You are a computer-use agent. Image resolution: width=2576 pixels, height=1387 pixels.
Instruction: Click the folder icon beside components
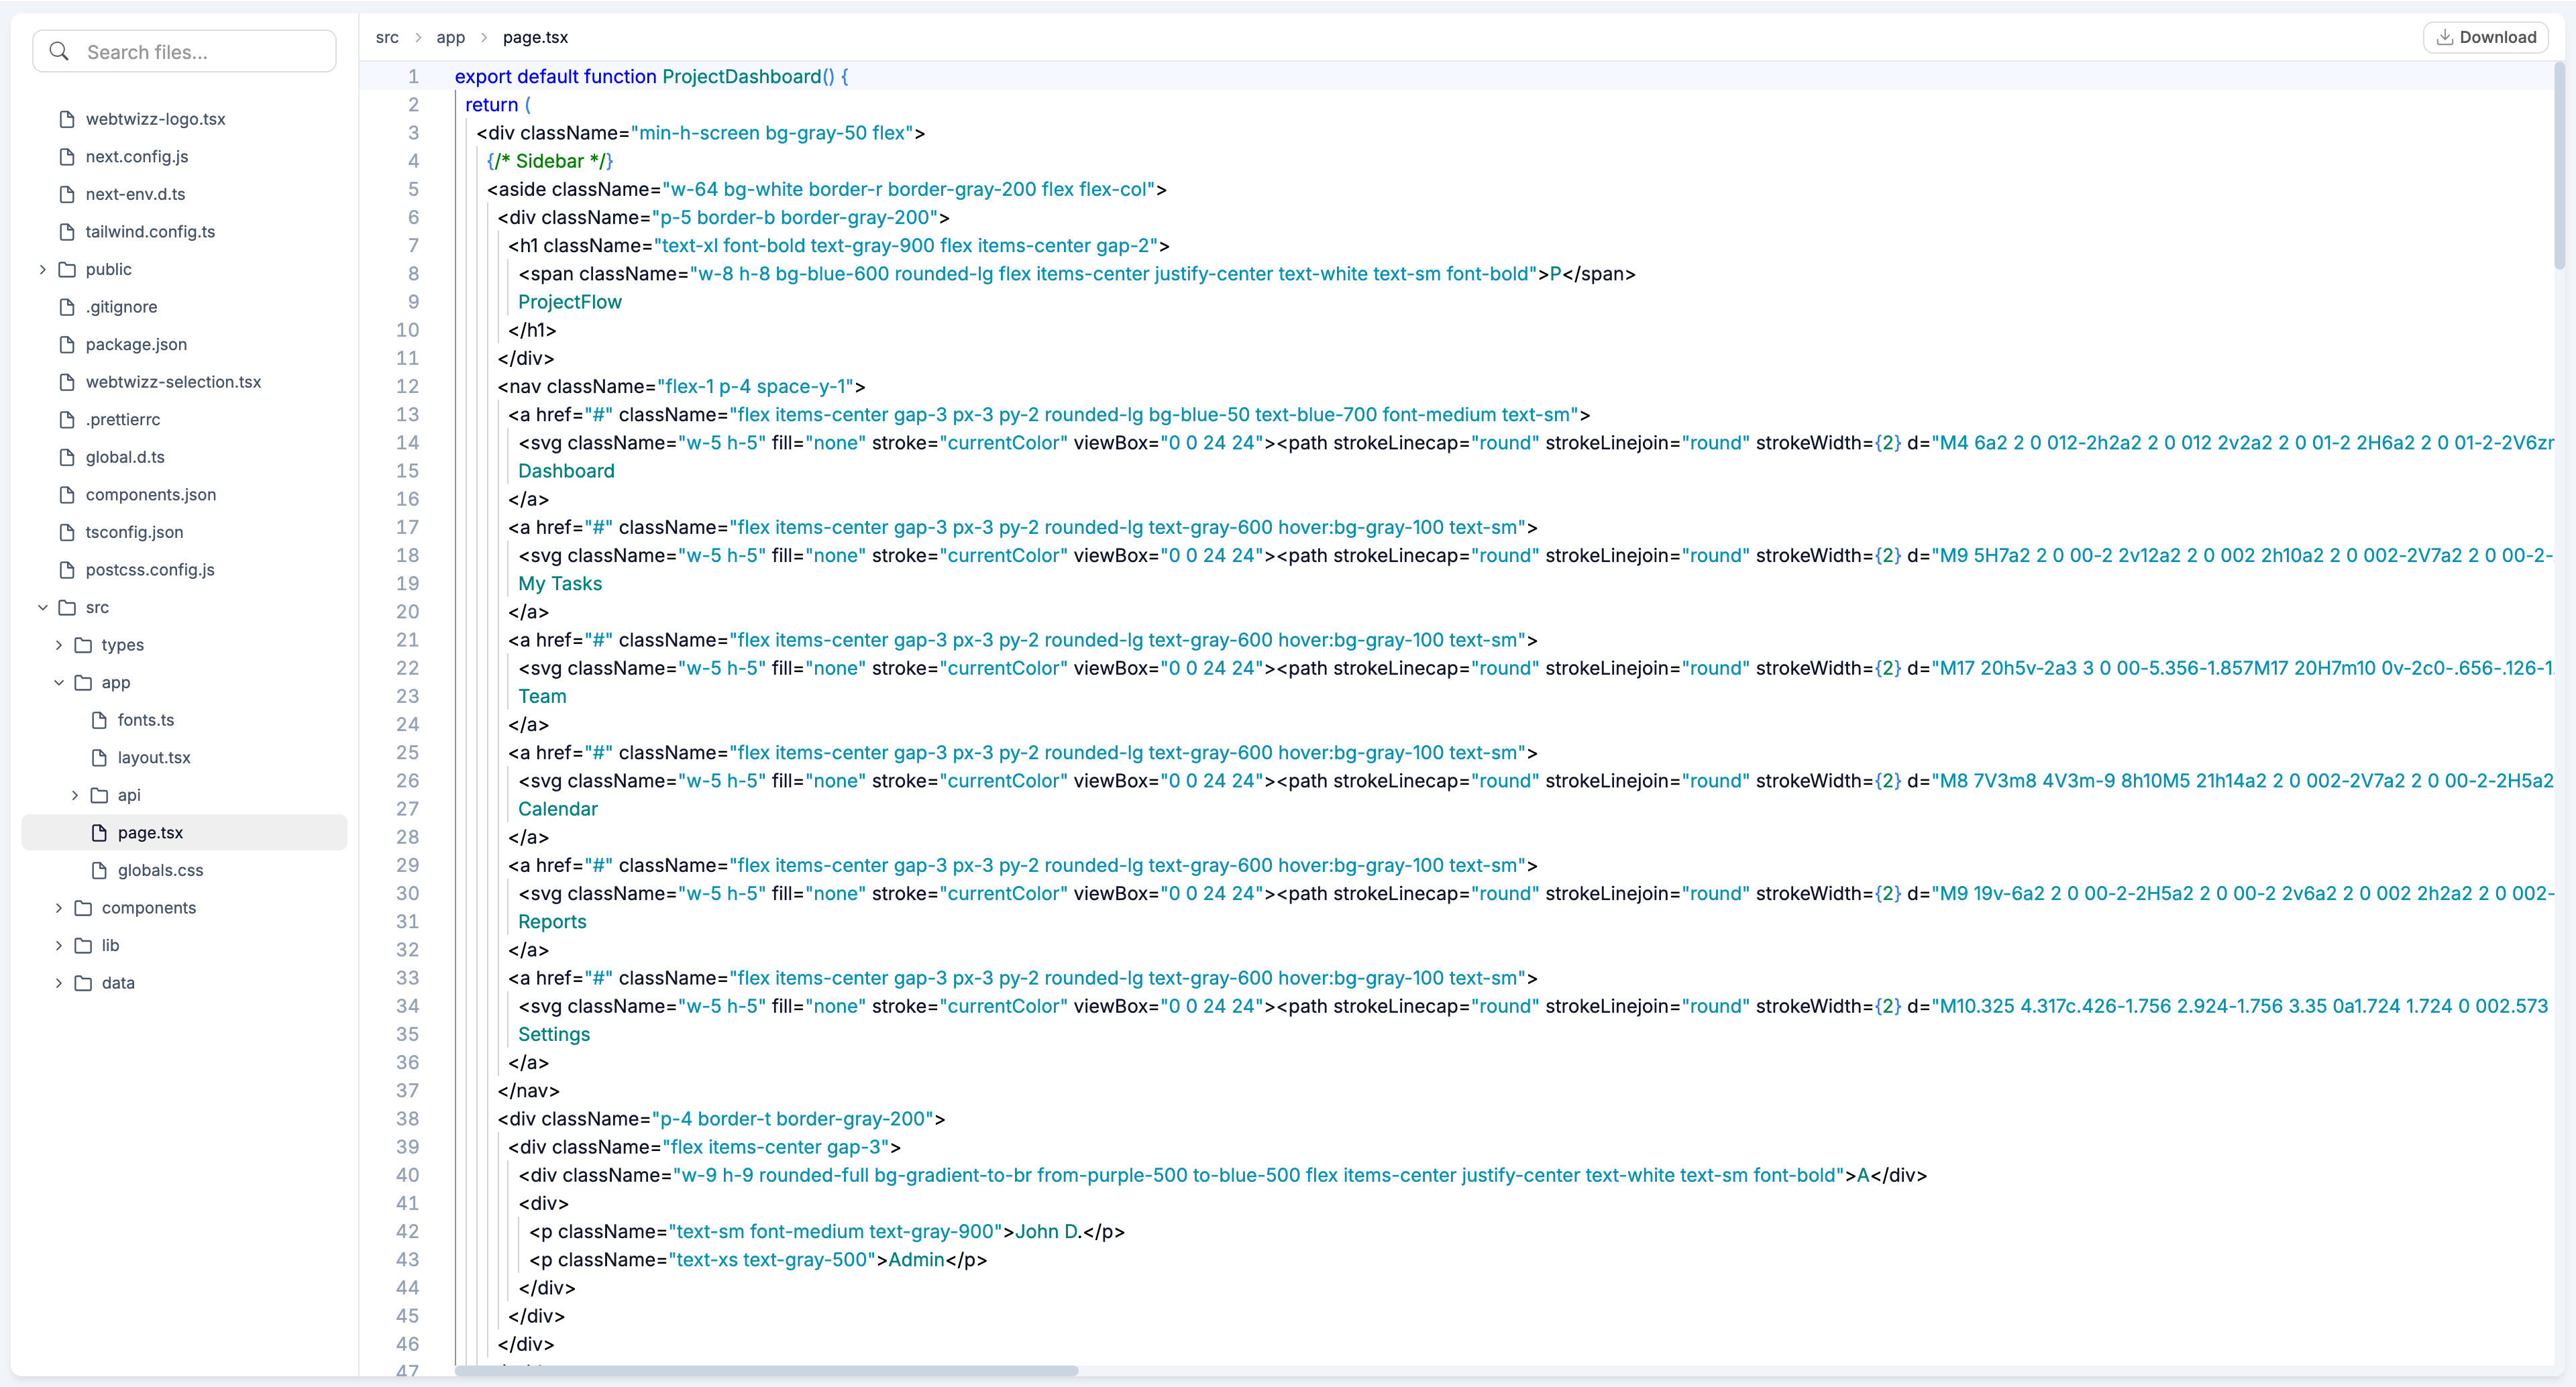tap(84, 907)
